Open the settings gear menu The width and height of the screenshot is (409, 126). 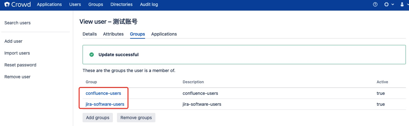click(x=386, y=4)
